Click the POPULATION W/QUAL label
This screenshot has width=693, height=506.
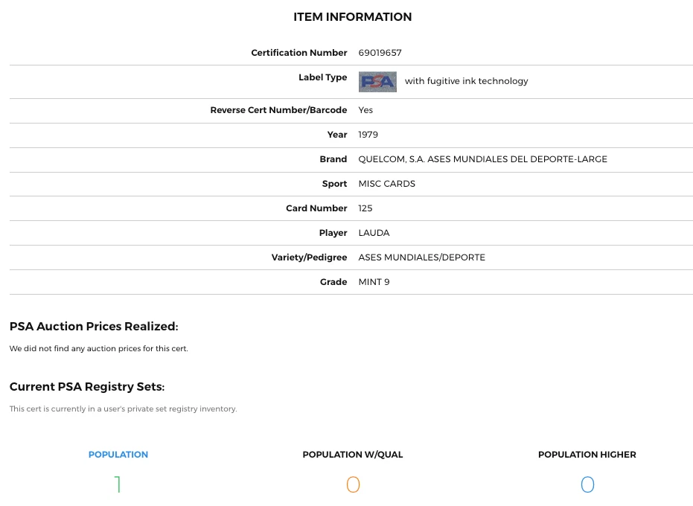(x=353, y=455)
